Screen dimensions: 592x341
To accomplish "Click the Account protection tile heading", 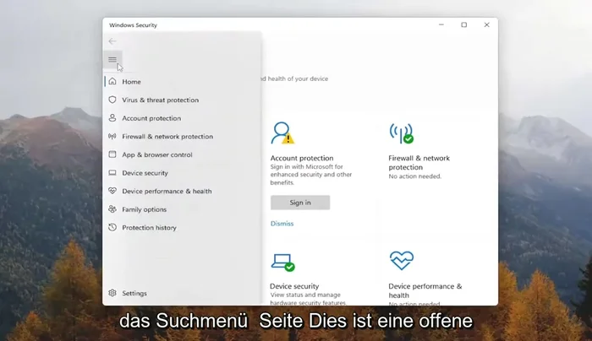I will pos(302,158).
